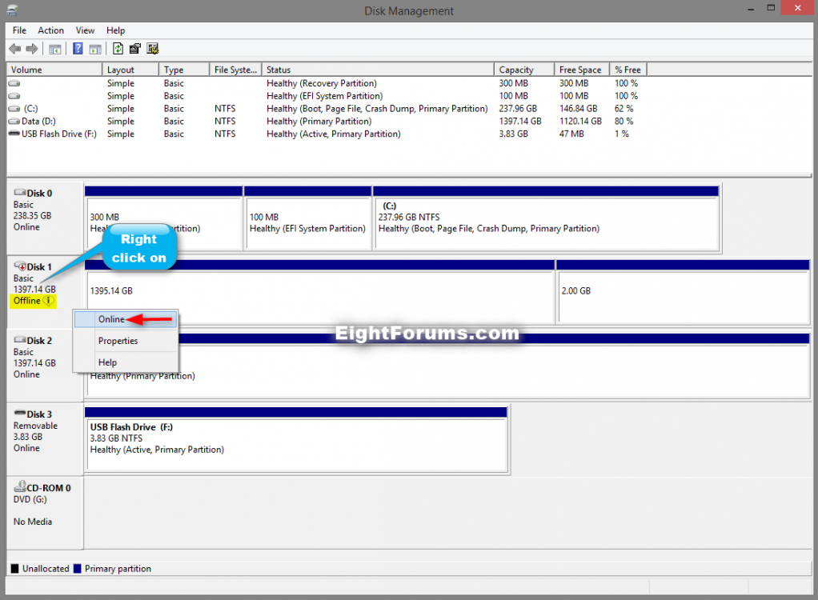Toggle the Show/Hide Action Pane icon

(x=94, y=48)
